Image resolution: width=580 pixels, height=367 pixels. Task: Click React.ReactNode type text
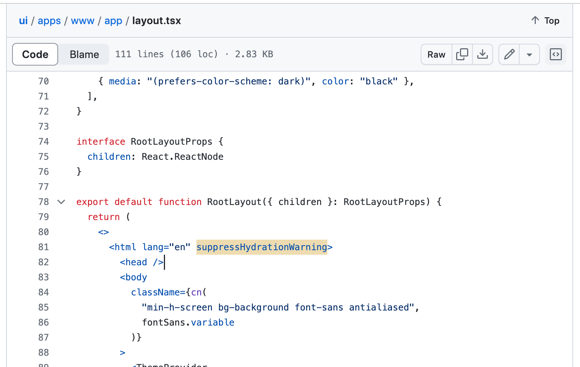pos(182,157)
